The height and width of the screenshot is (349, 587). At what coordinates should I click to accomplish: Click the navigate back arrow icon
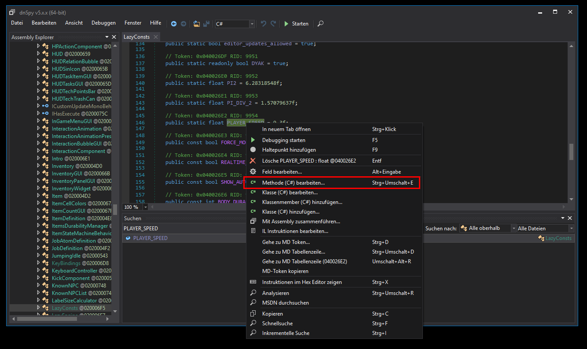coord(174,24)
